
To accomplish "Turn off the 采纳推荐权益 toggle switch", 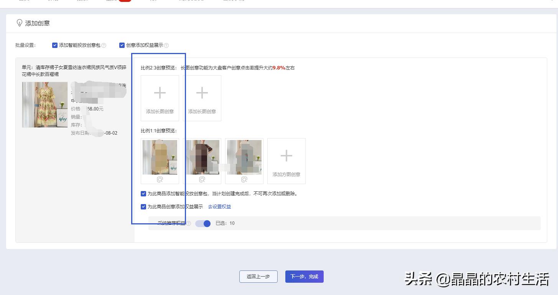I will pos(203,223).
